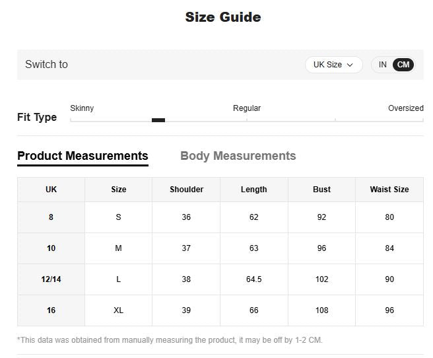Click the 12/14 UK size cell
433x358 pixels.
[x=51, y=279]
